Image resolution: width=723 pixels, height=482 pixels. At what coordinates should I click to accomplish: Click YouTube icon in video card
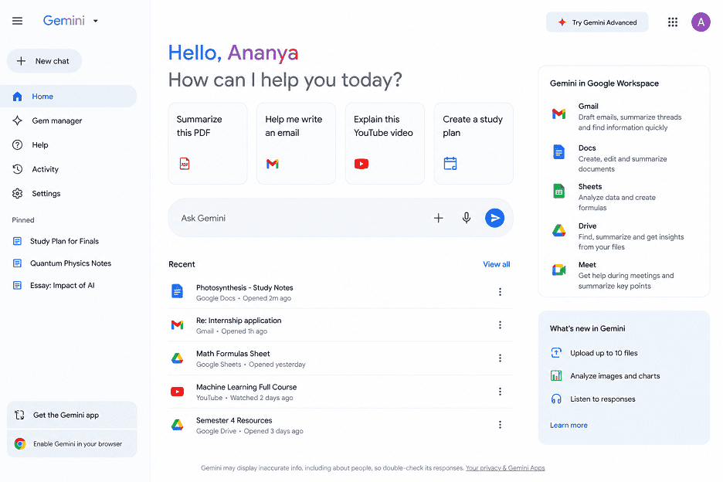pos(361,164)
